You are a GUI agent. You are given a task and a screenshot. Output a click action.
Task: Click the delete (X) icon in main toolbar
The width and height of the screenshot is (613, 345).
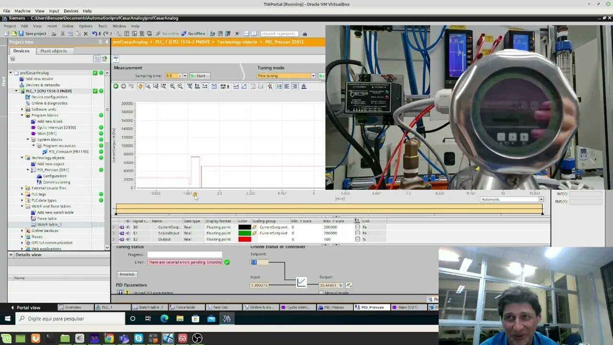[x=86, y=34]
